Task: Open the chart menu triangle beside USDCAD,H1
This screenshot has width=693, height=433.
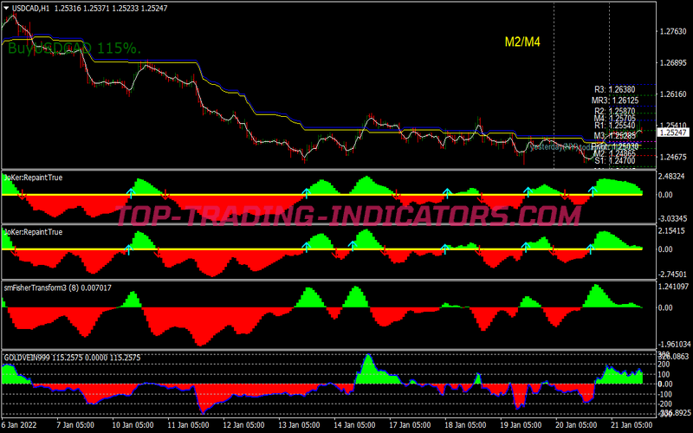Action: coord(6,8)
